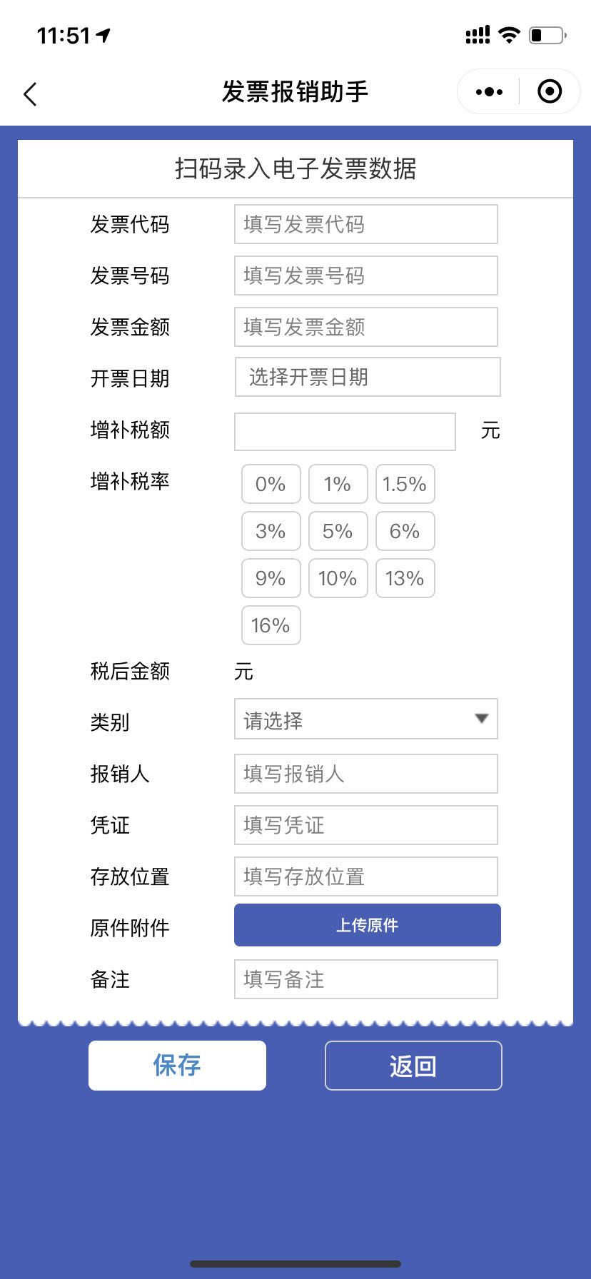Focus the 发票代码 input field
Image resolution: width=591 pixels, height=1279 pixels.
point(365,224)
